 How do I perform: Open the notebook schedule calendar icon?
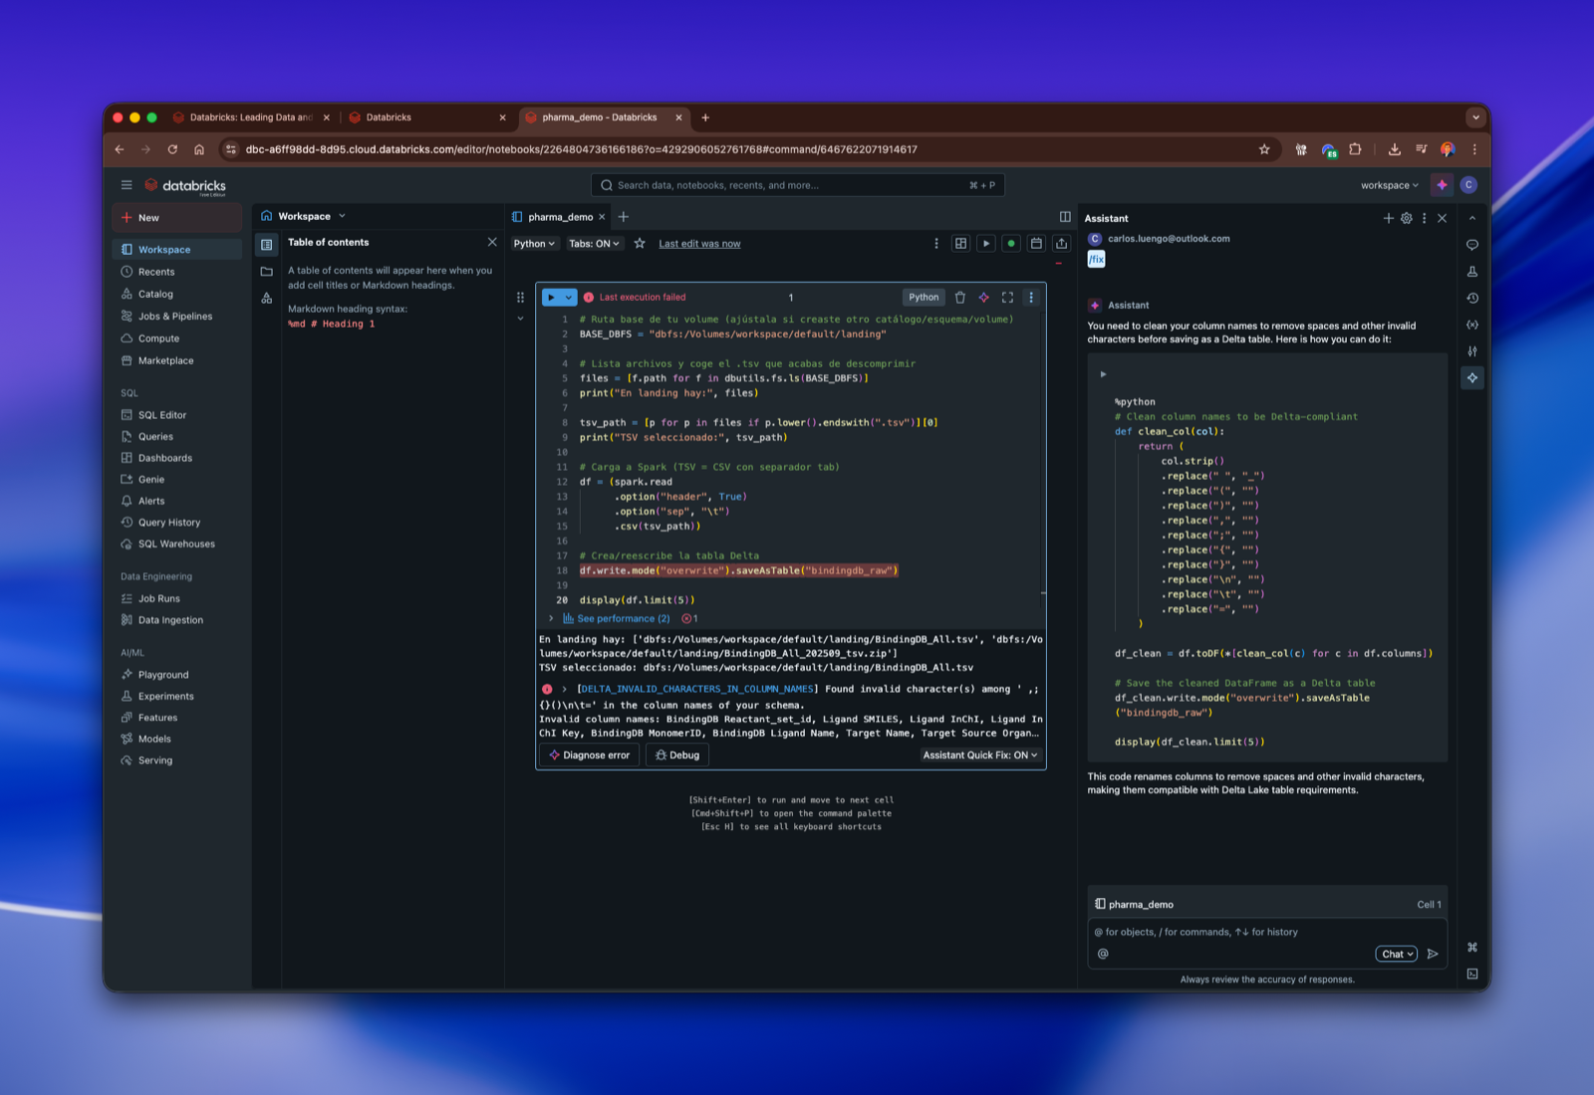[x=1036, y=243]
